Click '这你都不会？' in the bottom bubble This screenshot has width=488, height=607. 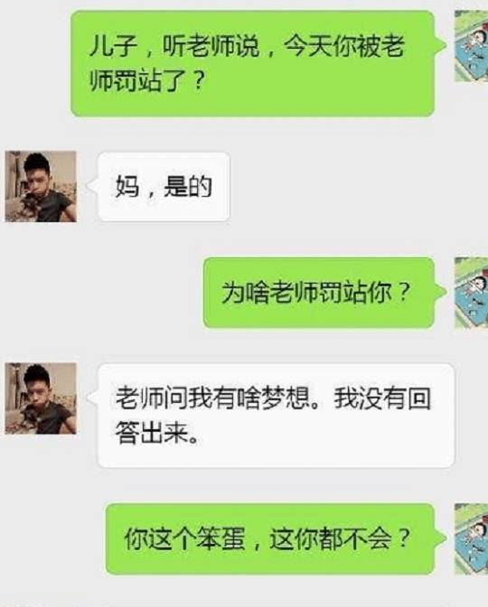point(340,539)
